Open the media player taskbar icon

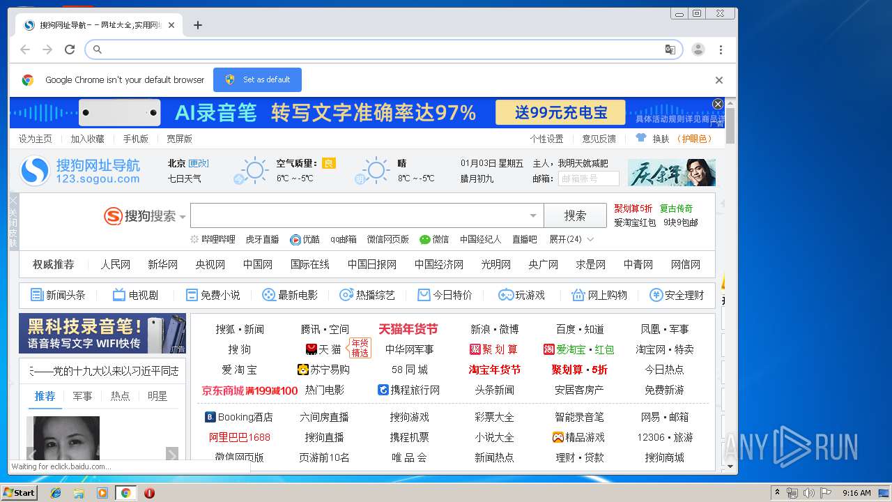[x=102, y=493]
